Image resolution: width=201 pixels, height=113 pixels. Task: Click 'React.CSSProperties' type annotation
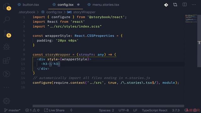[94, 36]
